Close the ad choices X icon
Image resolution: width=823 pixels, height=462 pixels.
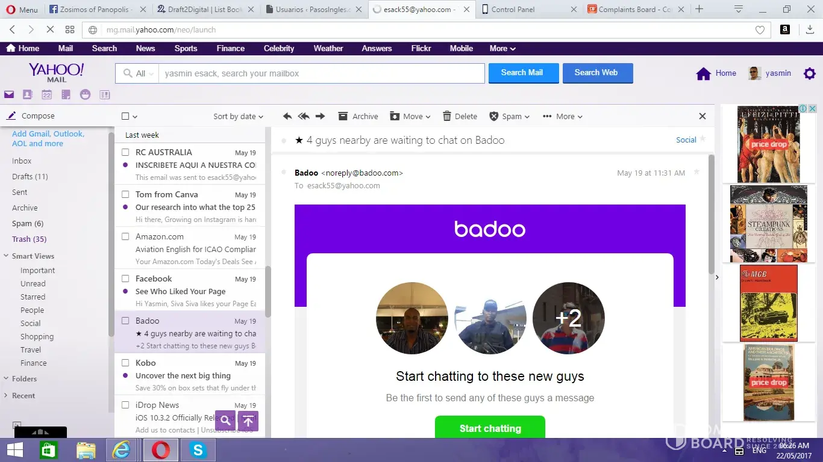pos(812,109)
